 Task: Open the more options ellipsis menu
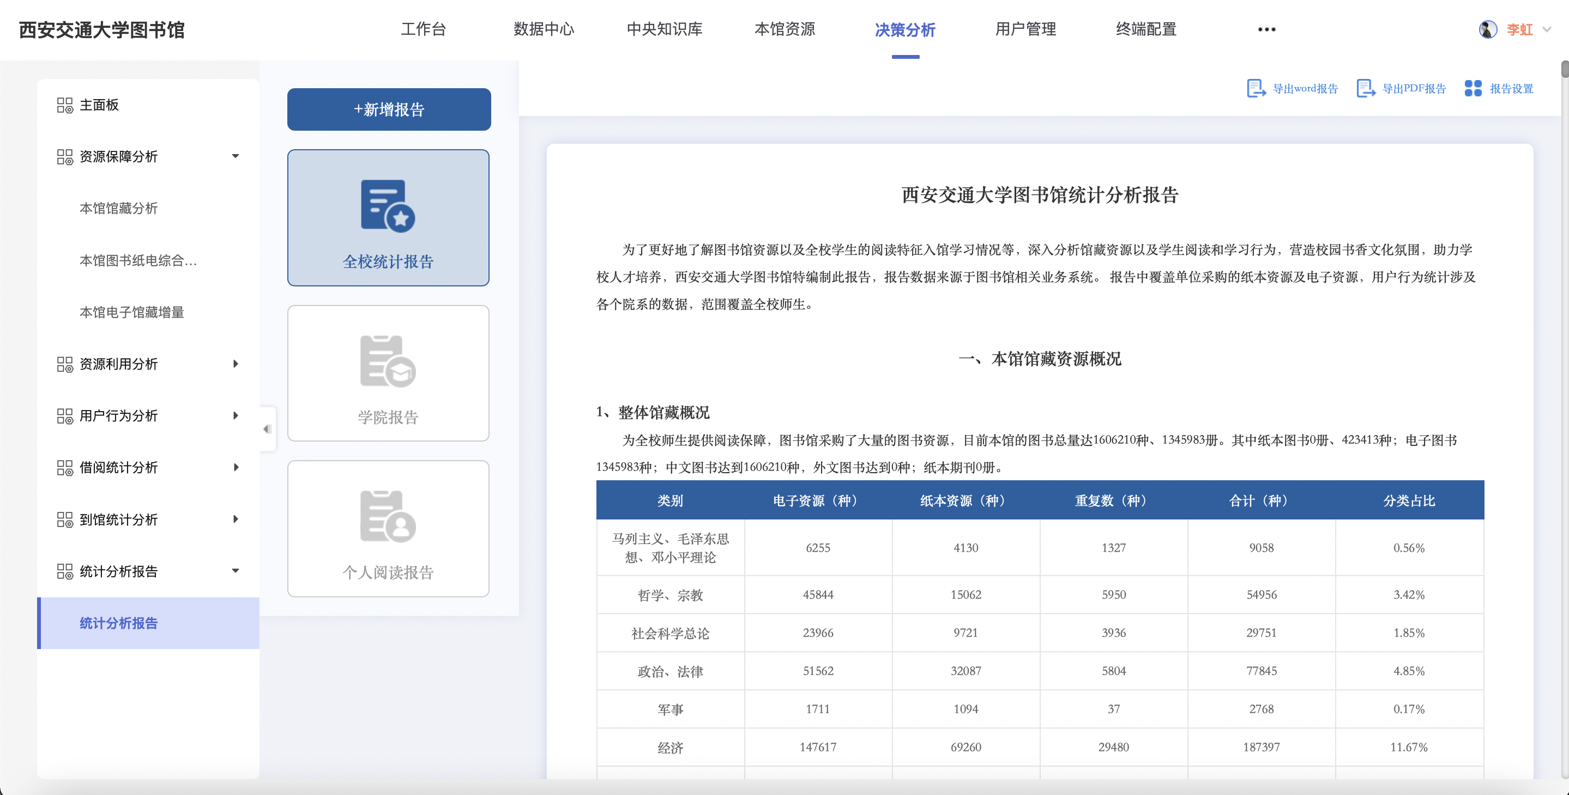click(x=1266, y=29)
